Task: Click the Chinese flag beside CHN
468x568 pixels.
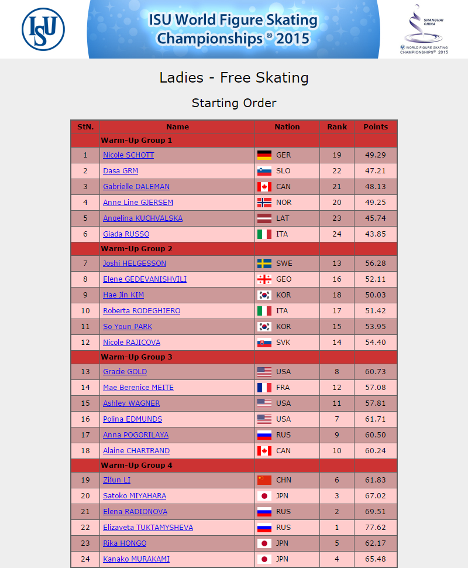Action: [x=264, y=480]
